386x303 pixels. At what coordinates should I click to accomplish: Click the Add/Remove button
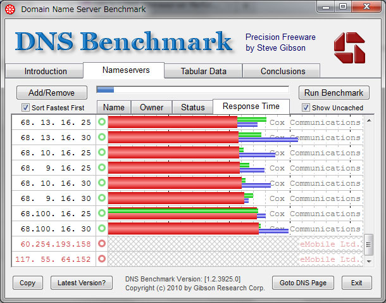pyautogui.click(x=52, y=93)
